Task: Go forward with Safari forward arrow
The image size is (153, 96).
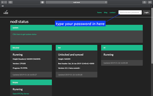Action: [6, 2]
